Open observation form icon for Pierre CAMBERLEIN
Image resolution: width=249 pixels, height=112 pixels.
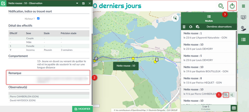pyautogui.click(x=226, y=95)
